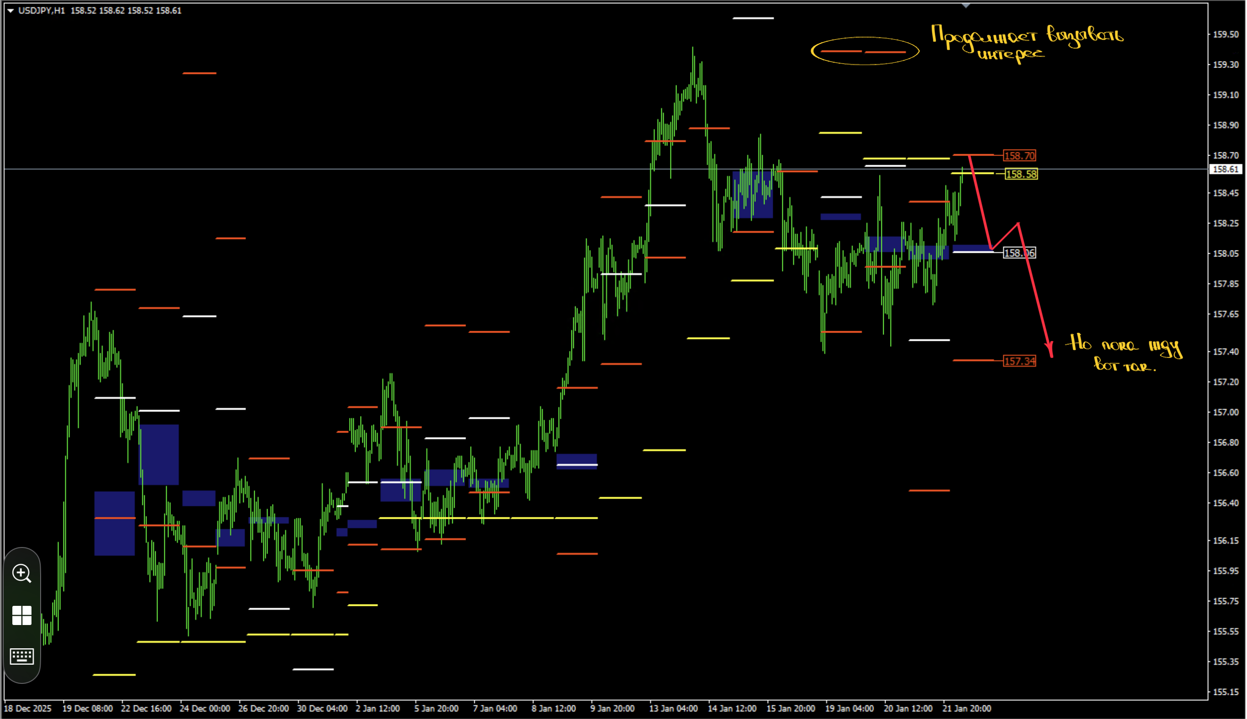Expand the USDJPY,H1 chart title arrow
Image resolution: width=1247 pixels, height=719 pixels.
tap(10, 10)
